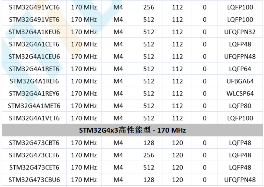The height and width of the screenshot is (187, 264).
Task: Click the STM32G473CBU6 part number
Action: click(x=34, y=180)
